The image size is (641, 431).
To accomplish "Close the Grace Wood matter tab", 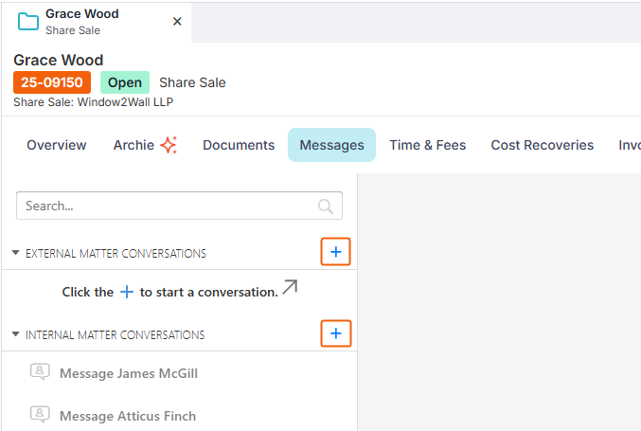I will click(177, 21).
